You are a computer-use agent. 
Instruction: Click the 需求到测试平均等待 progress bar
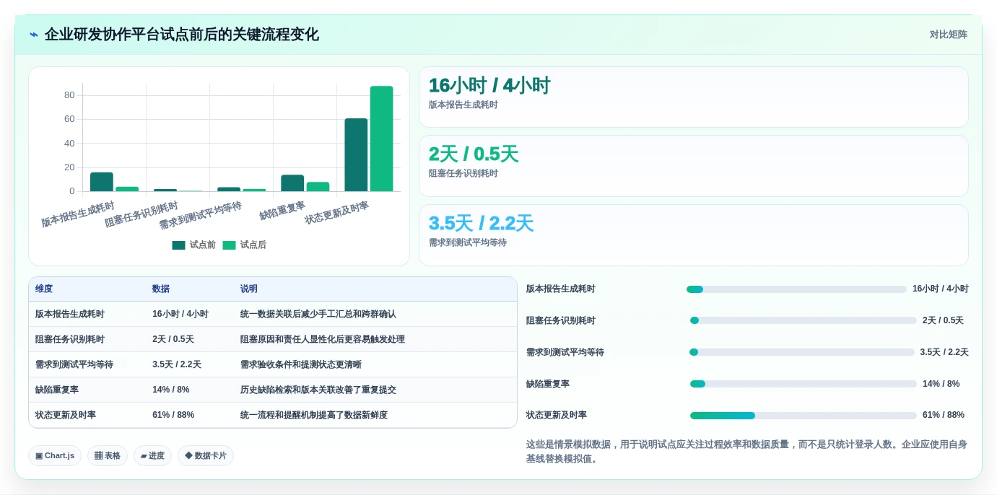pos(802,352)
